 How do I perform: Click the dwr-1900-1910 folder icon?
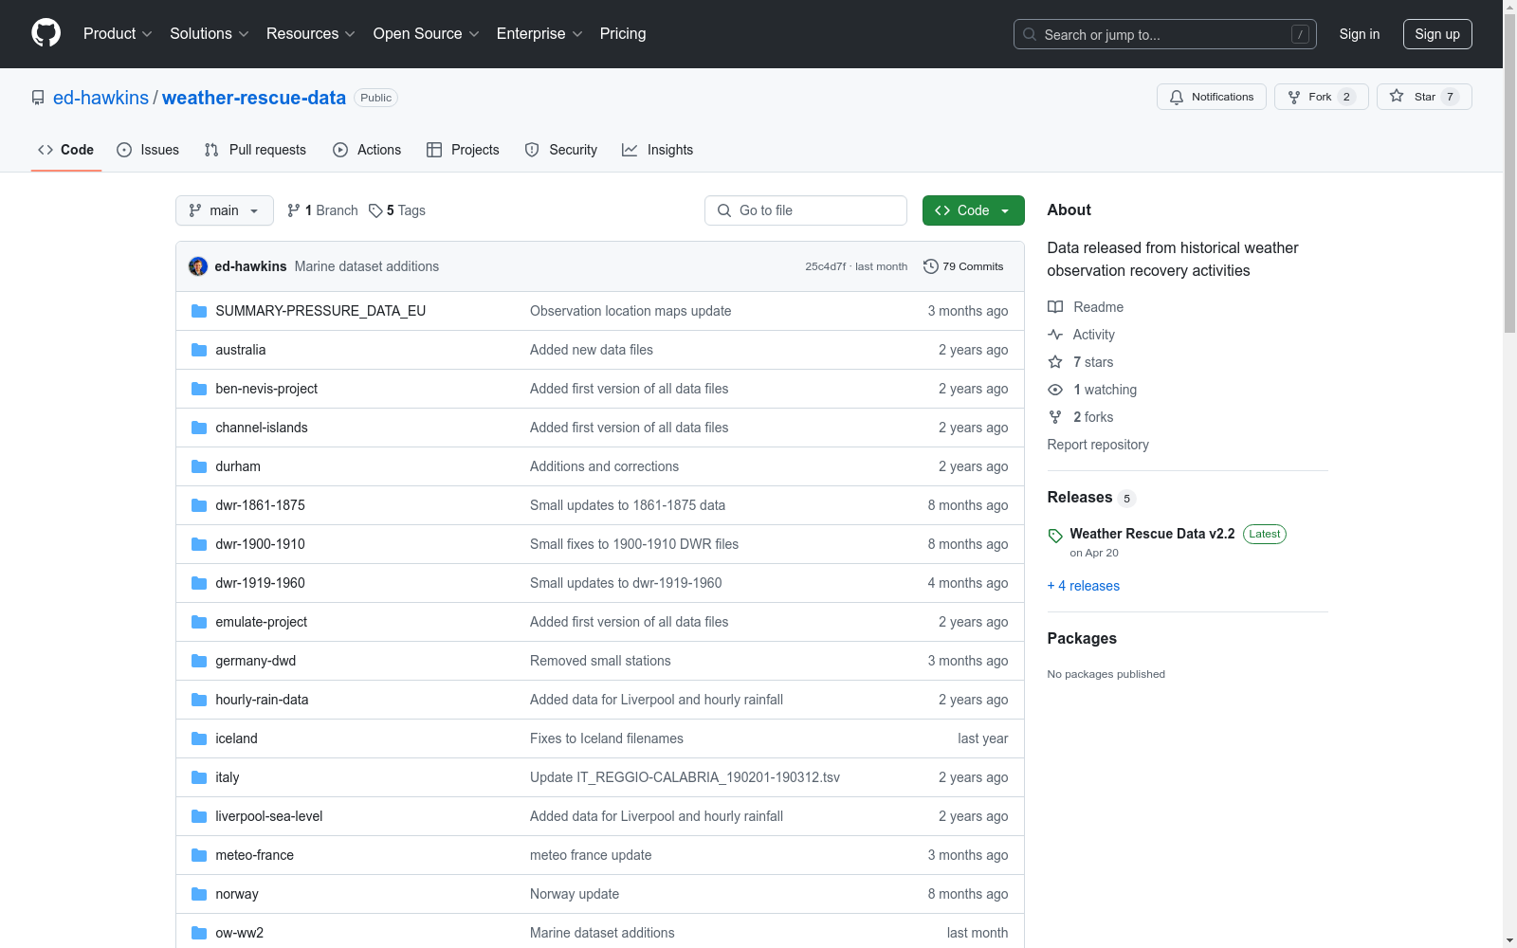pyautogui.click(x=199, y=544)
